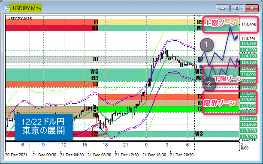The width and height of the screenshot is (263, 164).
Task: Select the 114.250 green price level tag
Action: coord(249,44)
